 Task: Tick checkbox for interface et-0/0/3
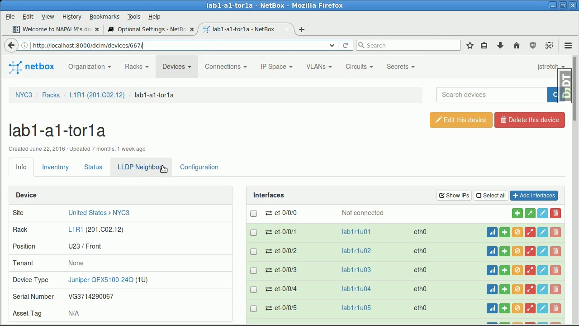pos(253,270)
